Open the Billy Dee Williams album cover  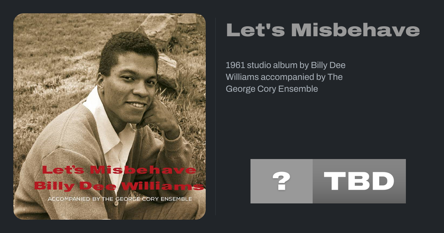pos(110,116)
